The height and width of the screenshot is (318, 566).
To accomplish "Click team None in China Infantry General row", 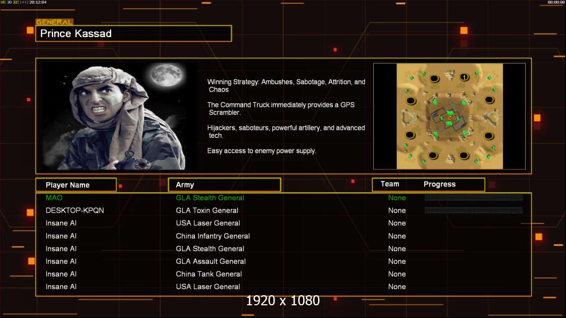I will click(x=397, y=236).
